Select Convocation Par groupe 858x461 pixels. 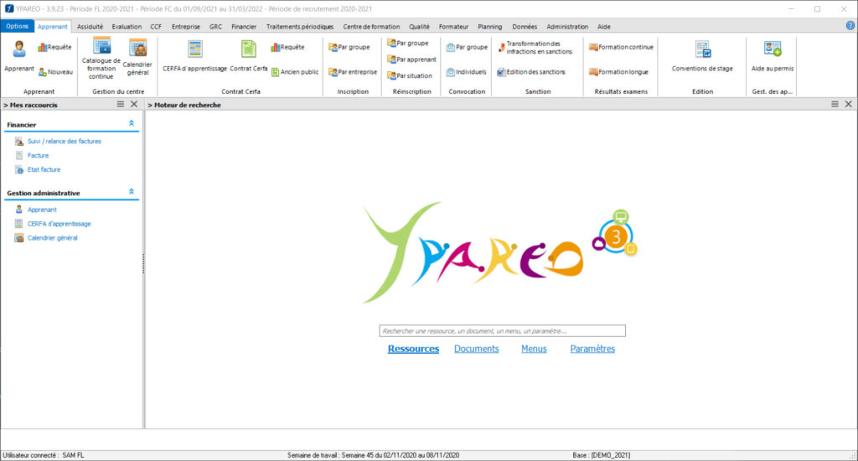pyautogui.click(x=467, y=47)
